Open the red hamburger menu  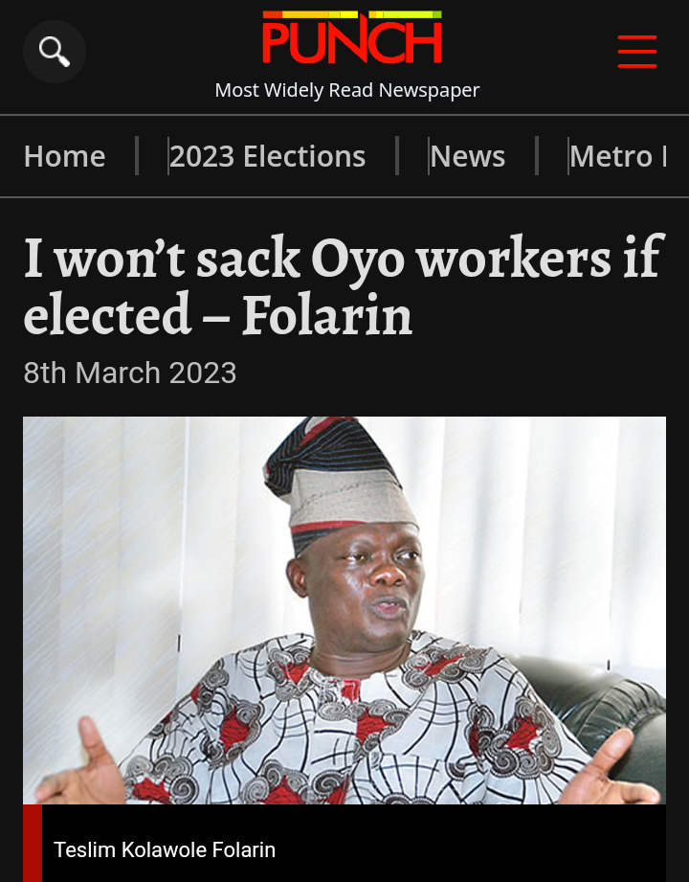pyautogui.click(x=636, y=52)
